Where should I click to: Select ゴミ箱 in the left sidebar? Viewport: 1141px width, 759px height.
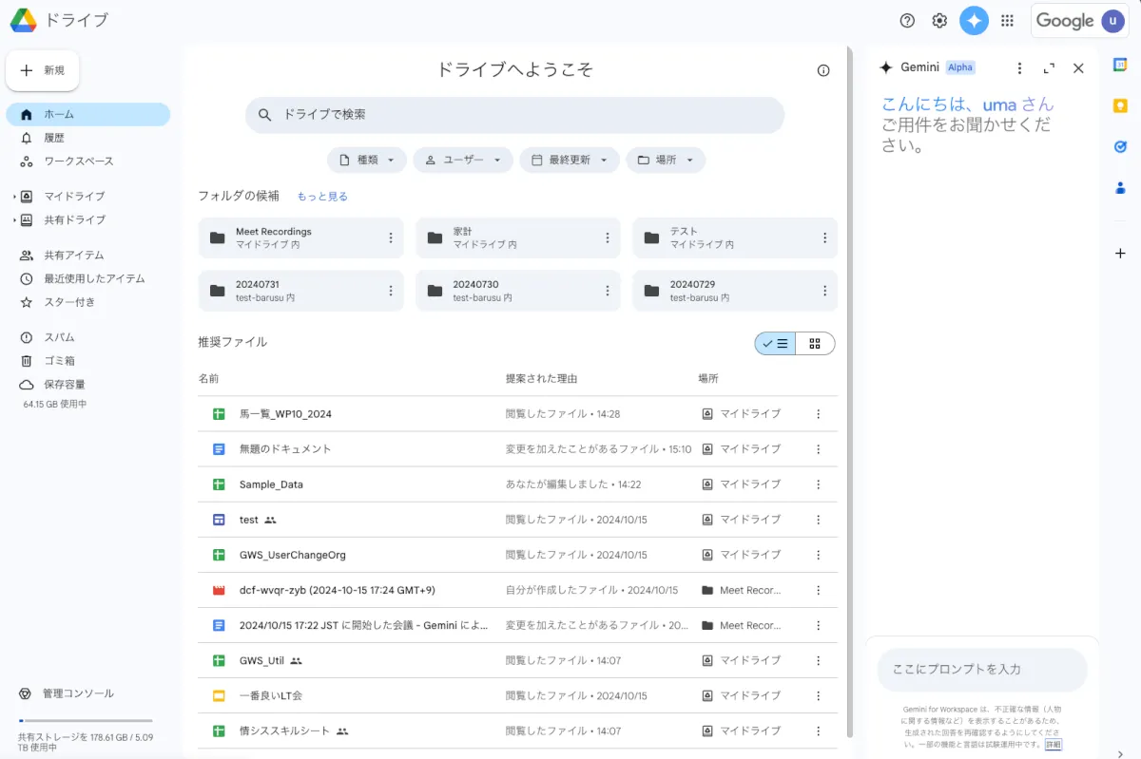click(59, 361)
